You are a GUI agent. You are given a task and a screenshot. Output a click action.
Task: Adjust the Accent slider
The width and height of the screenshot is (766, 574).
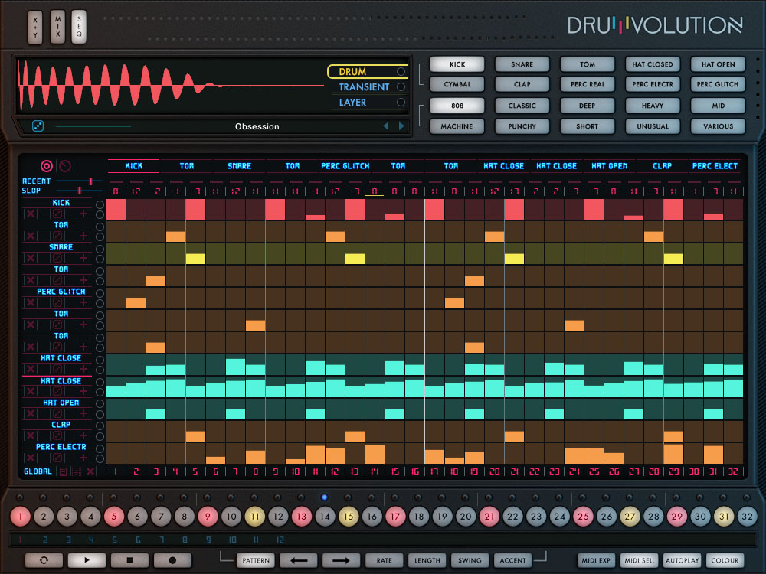click(x=90, y=181)
